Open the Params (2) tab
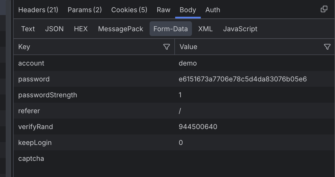The height and width of the screenshot is (177, 335). click(84, 10)
